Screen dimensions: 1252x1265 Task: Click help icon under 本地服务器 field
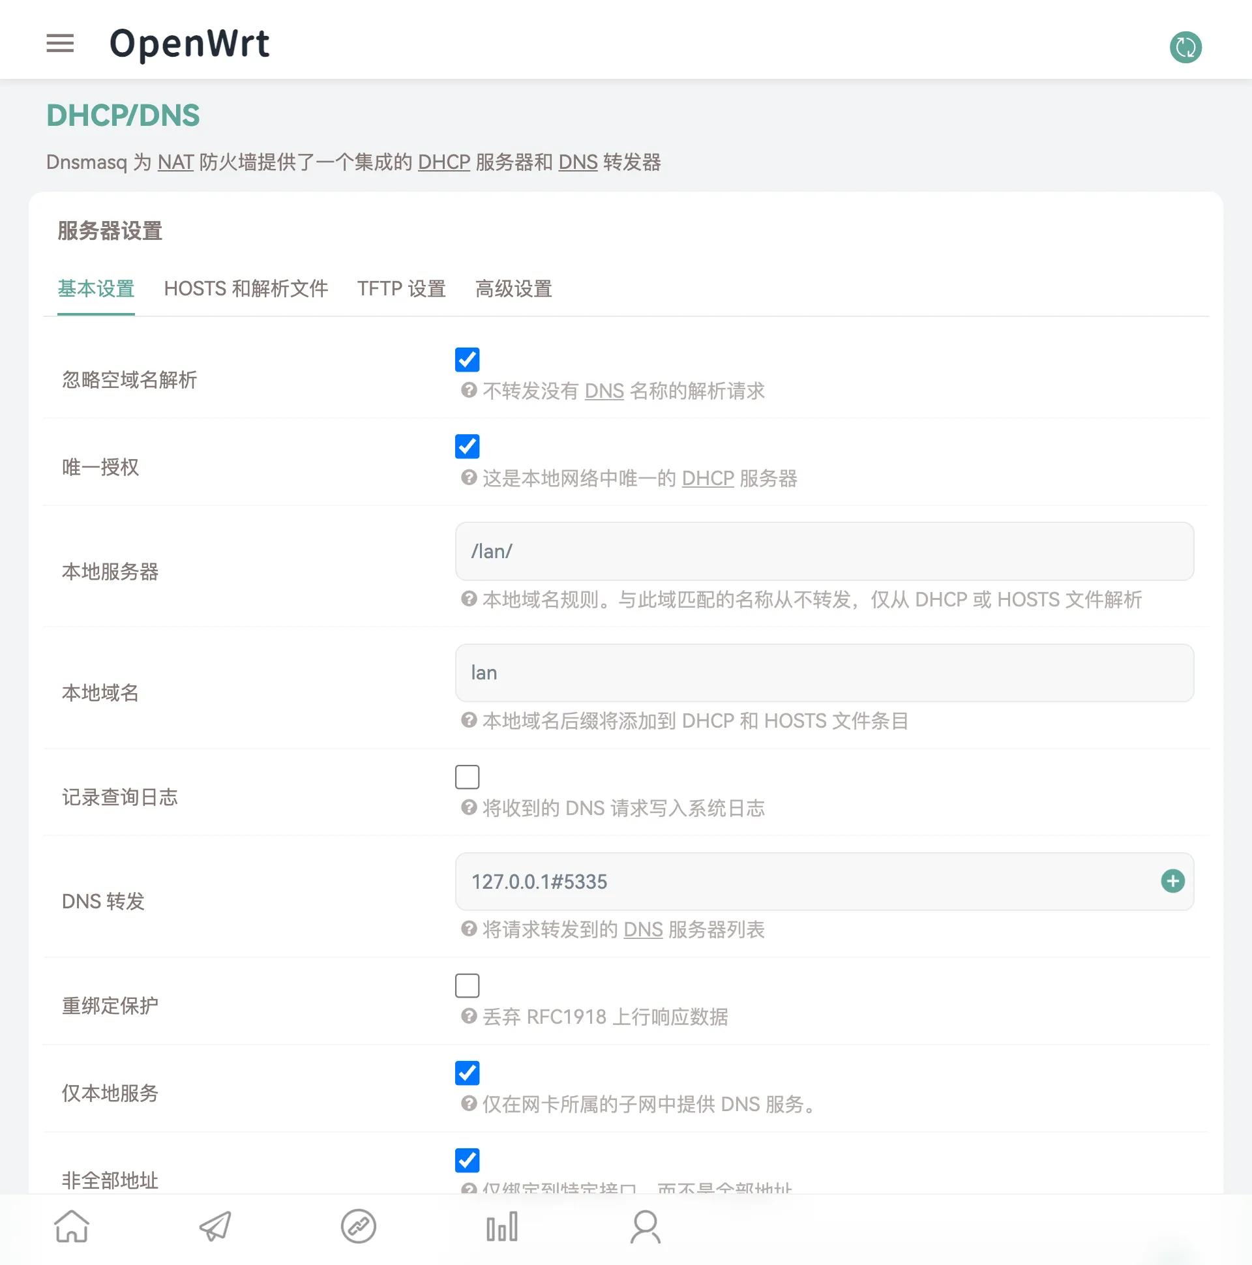coord(468,599)
